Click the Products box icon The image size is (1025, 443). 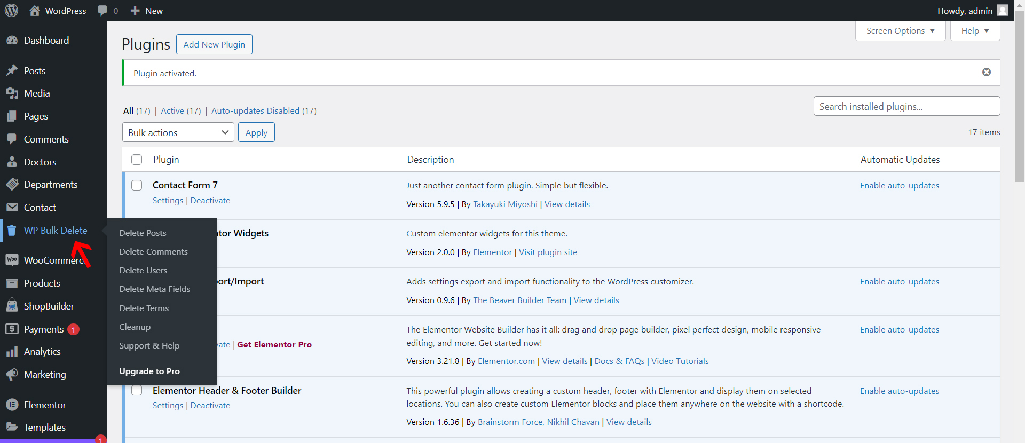click(x=12, y=283)
